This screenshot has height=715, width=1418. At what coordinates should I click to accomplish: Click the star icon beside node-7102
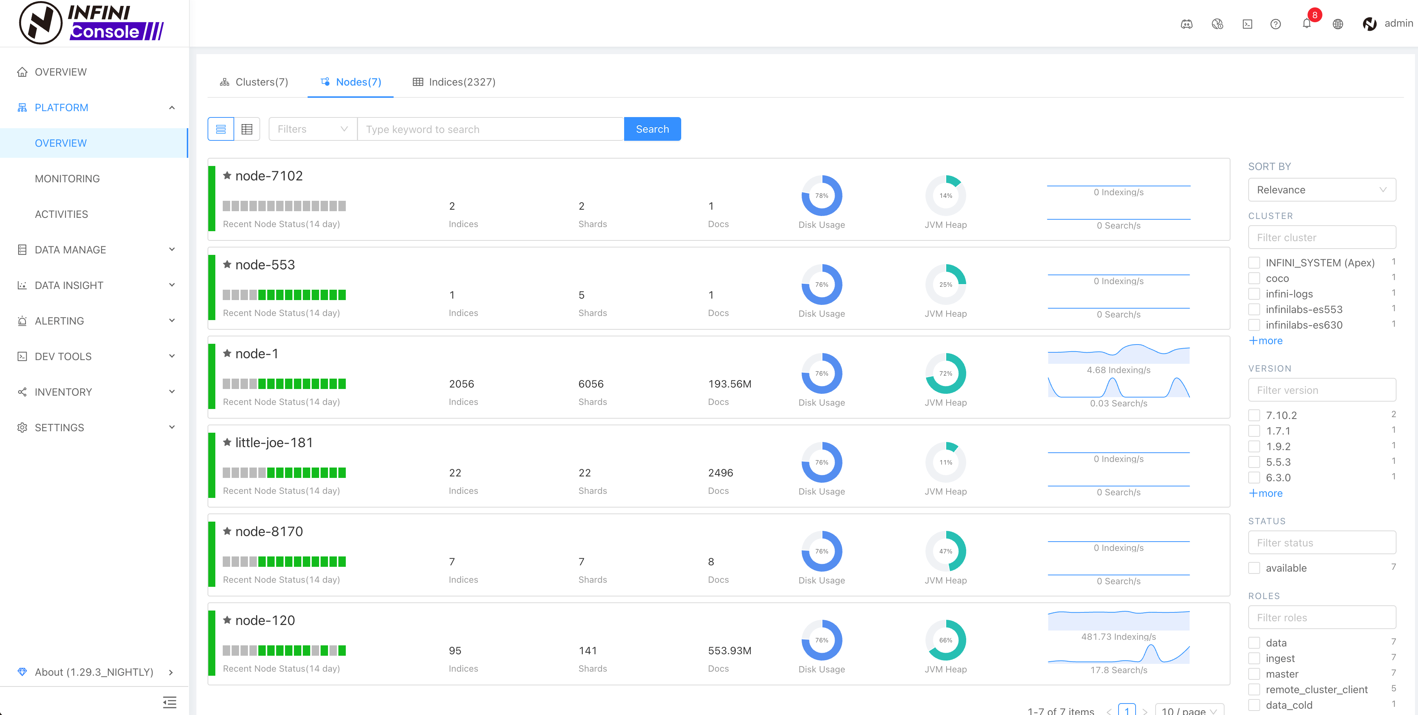pyautogui.click(x=227, y=176)
